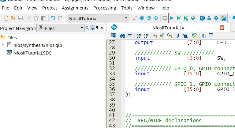The height and width of the screenshot is (128, 235).
Task: Select NiosIITutorial.SDC in file tree
Action: 32,53
